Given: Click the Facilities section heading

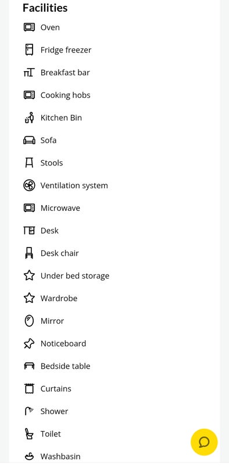Looking at the screenshot, I should (x=45, y=8).
